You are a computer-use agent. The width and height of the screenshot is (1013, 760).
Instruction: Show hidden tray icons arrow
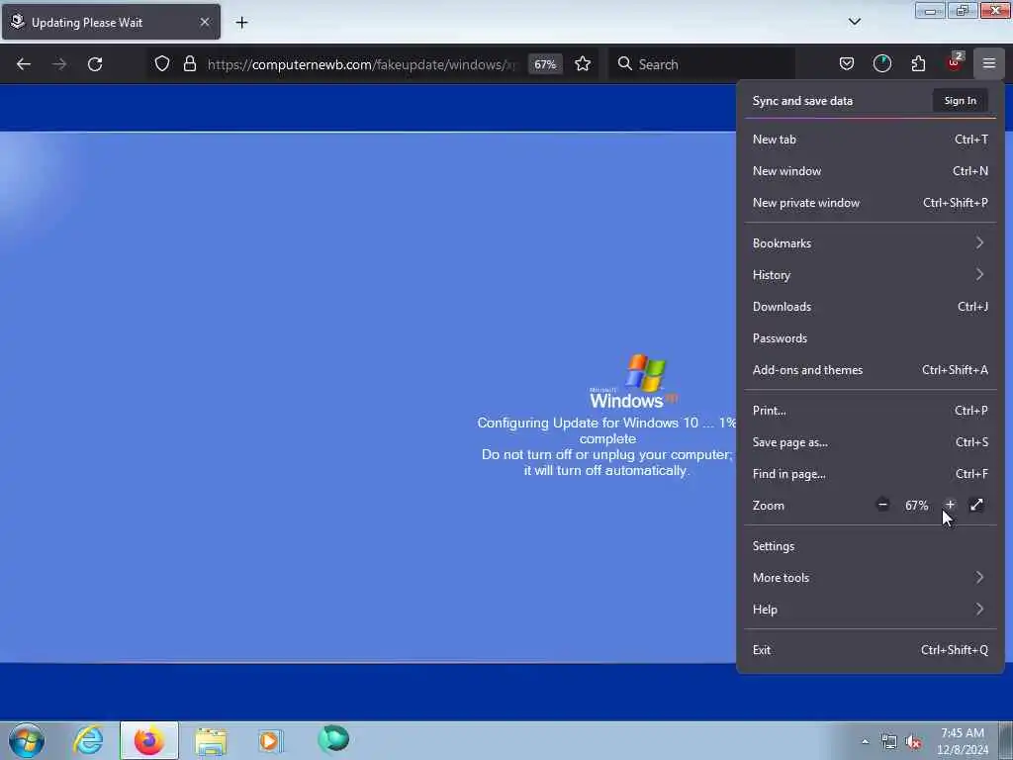pyautogui.click(x=865, y=741)
